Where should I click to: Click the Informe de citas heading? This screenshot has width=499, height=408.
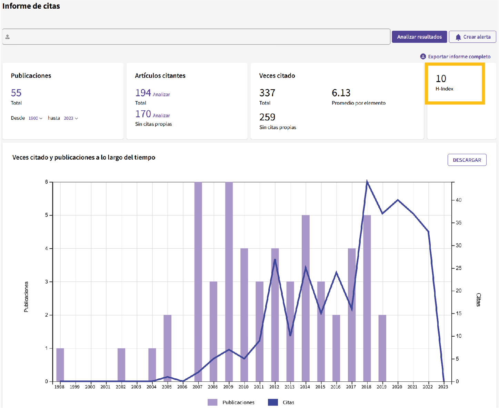click(31, 6)
